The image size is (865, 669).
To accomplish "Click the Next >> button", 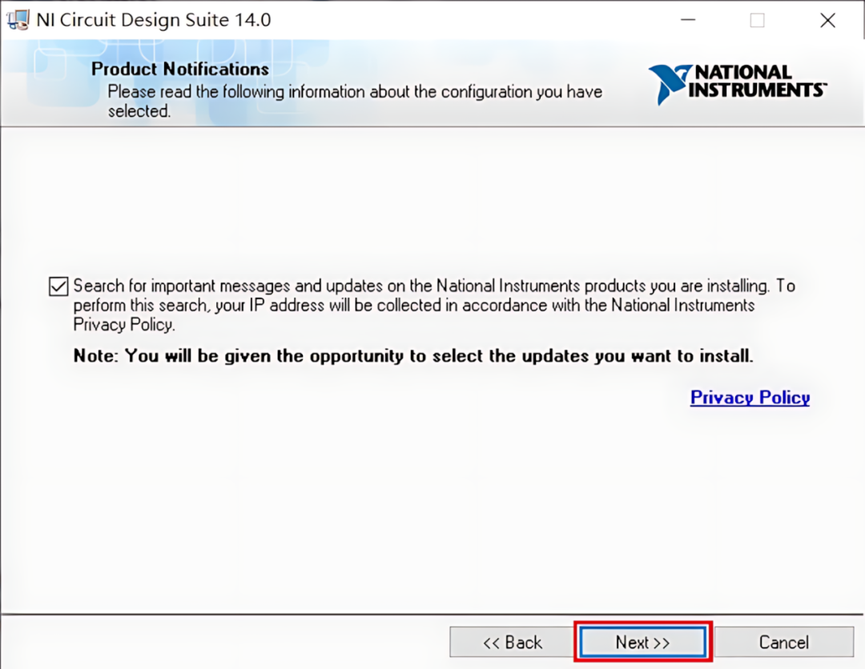I will click(x=642, y=642).
